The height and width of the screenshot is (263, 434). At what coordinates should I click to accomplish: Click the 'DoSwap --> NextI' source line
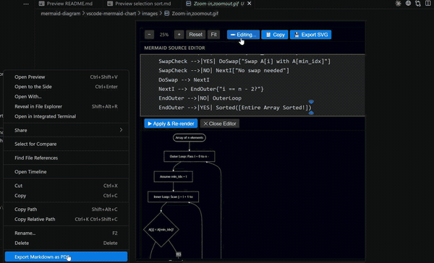click(x=184, y=79)
